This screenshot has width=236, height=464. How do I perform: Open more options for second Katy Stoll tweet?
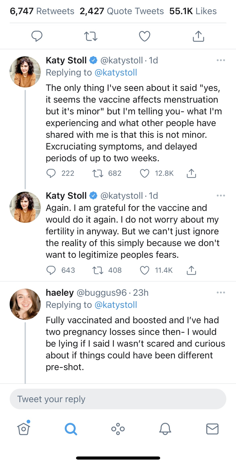pos(221,196)
